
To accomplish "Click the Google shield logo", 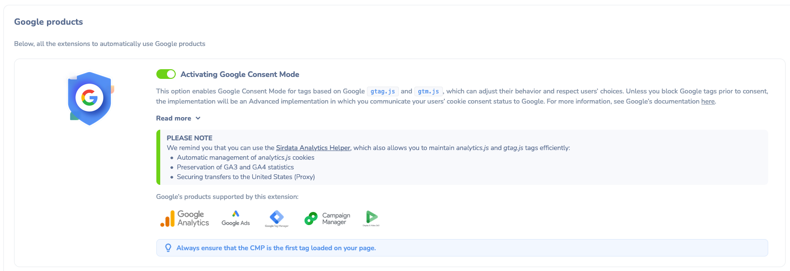I will [90, 99].
